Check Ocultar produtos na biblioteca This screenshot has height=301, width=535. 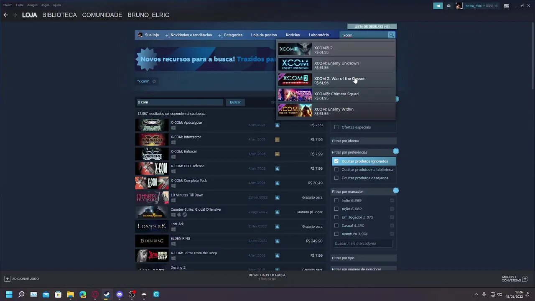point(336,169)
